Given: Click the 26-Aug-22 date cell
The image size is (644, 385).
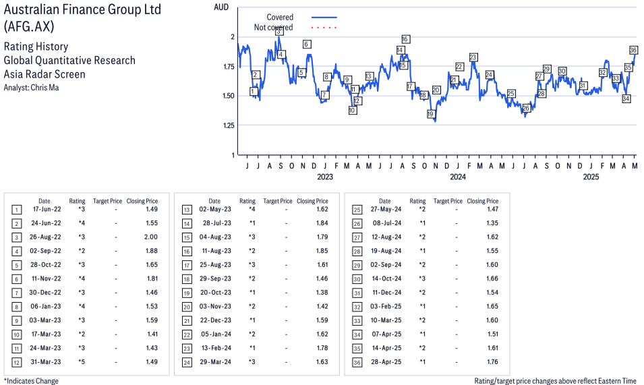Looking at the screenshot, I should (x=45, y=237).
